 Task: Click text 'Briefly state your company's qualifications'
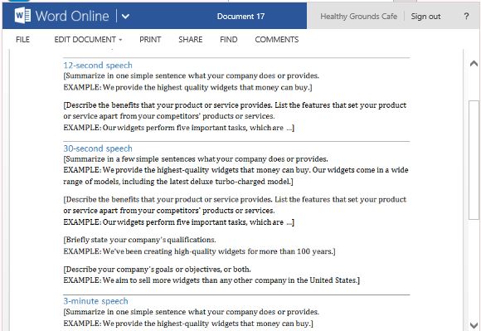click(x=141, y=240)
